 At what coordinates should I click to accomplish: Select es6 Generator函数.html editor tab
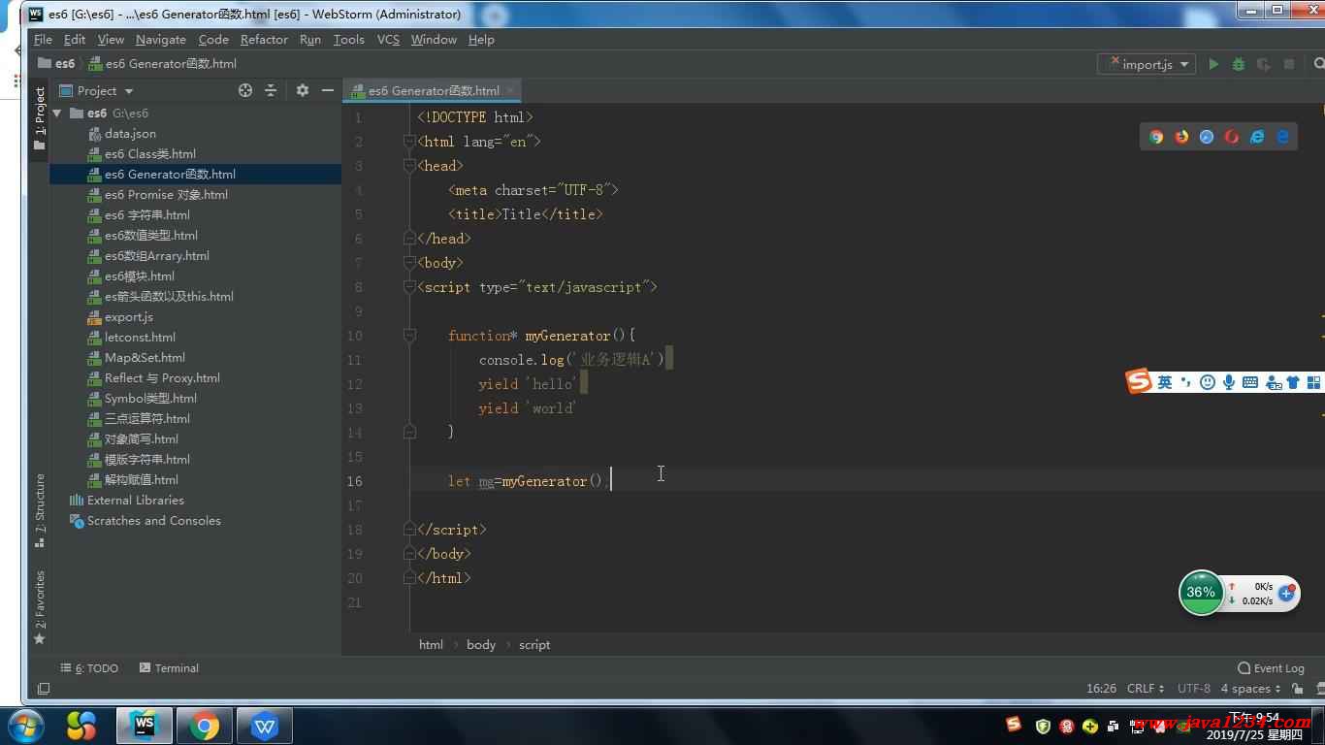[434, 90]
